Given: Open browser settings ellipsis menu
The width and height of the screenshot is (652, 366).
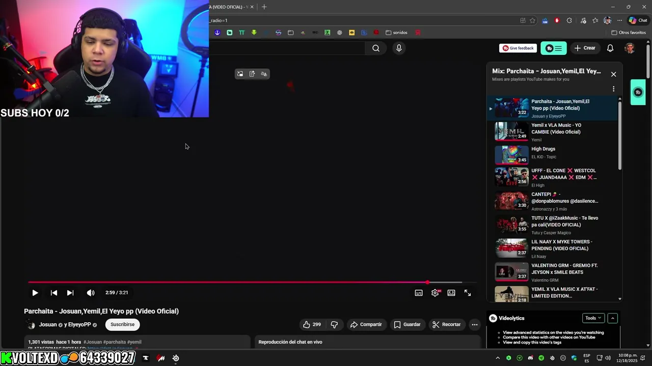Looking at the screenshot, I should tap(619, 20).
